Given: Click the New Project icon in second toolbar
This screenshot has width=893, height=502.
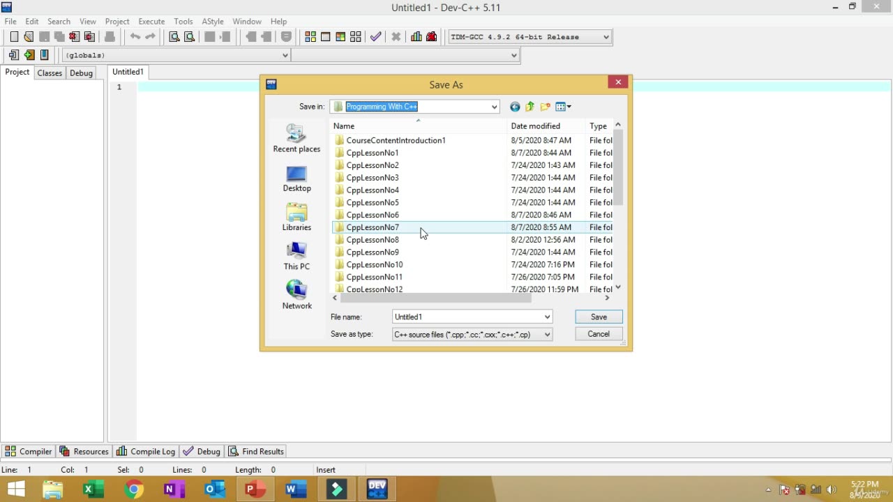Looking at the screenshot, I should tap(14, 55).
